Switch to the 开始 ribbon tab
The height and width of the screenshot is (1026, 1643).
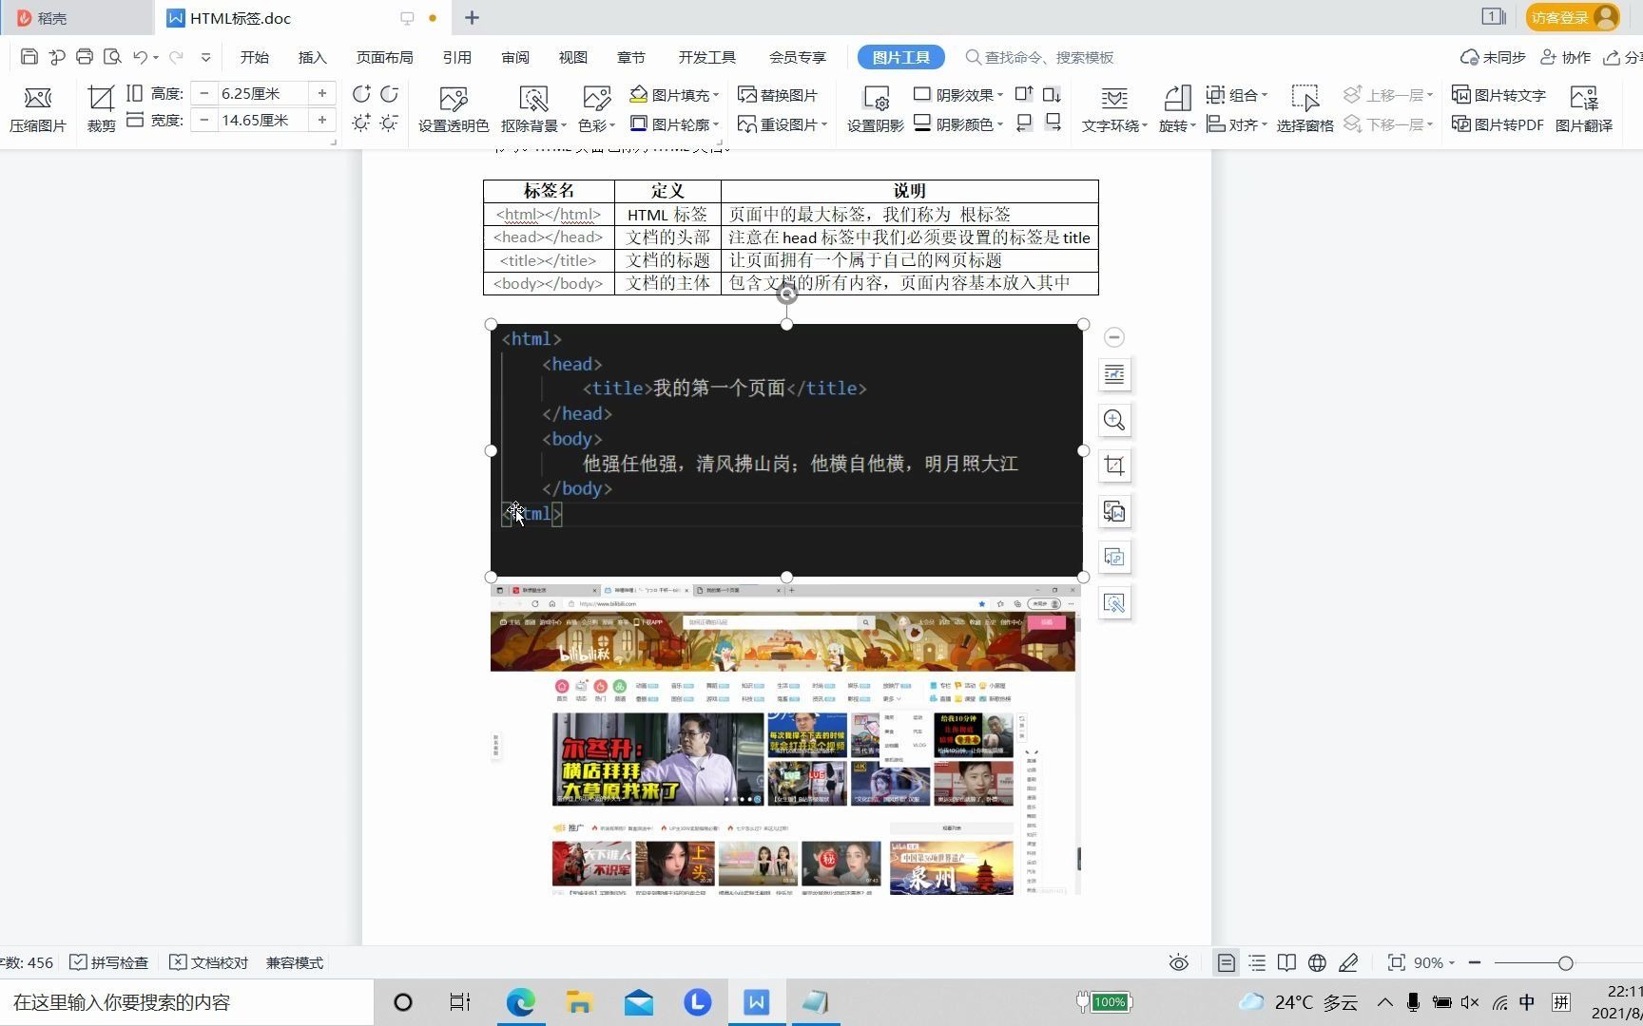click(x=253, y=57)
